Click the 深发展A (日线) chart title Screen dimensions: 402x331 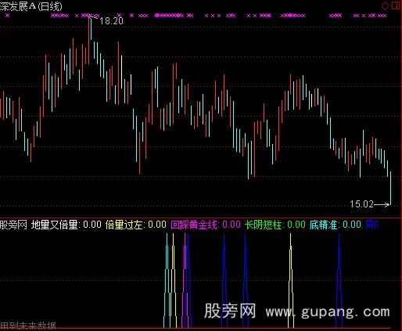click(31, 6)
